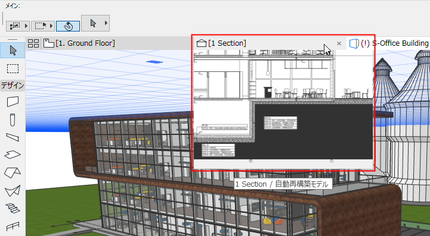Select the Roof tool in the toolbox
Screen dimensions: 430x236
click(13, 172)
